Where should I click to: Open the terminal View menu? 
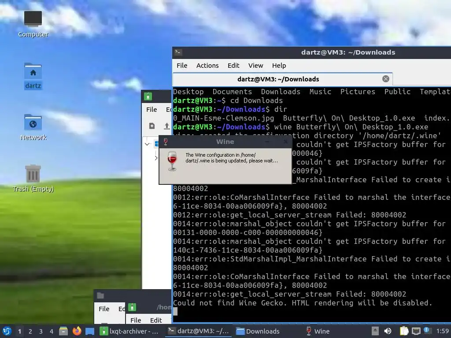(x=256, y=66)
